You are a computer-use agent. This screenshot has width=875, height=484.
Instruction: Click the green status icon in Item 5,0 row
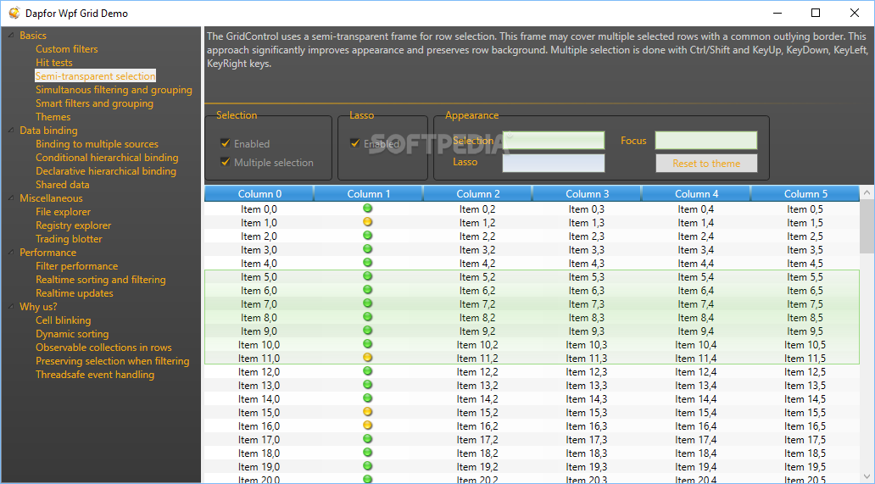pyautogui.click(x=367, y=276)
